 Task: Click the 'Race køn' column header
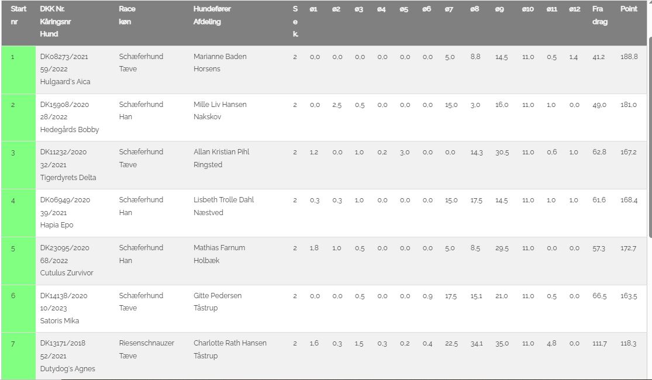pyautogui.click(x=127, y=16)
